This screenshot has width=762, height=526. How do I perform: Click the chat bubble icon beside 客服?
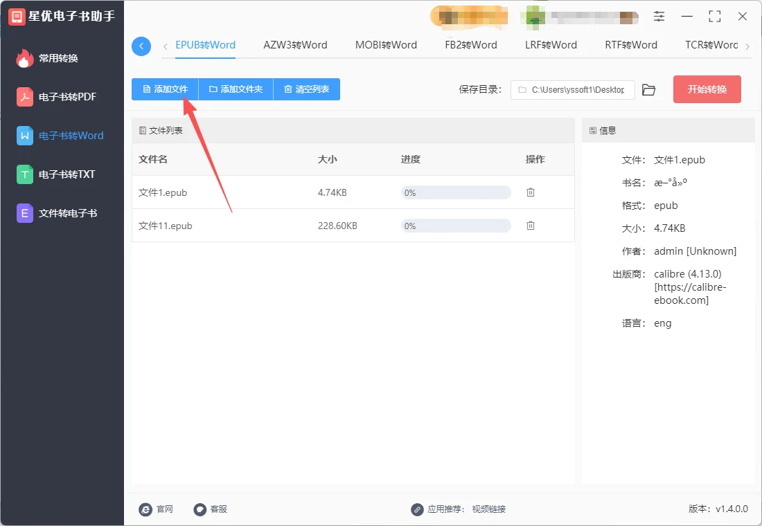click(200, 509)
